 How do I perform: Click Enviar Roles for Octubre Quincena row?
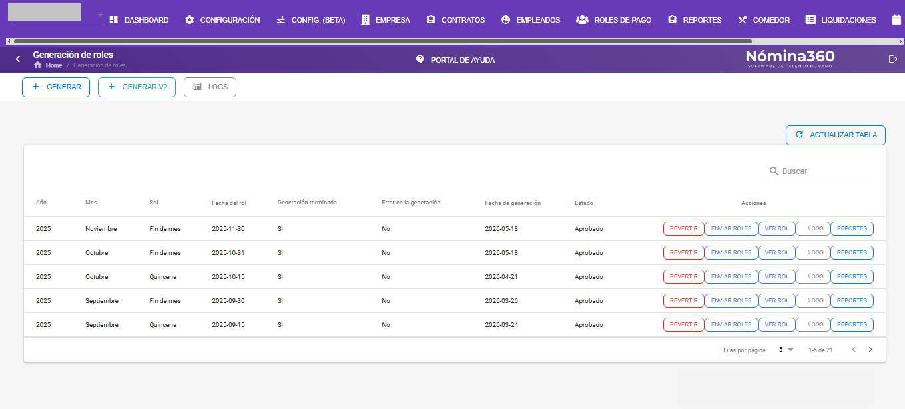731,276
